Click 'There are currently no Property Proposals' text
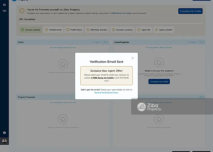Screen dimensions: 213x152 click(x=63, y=127)
